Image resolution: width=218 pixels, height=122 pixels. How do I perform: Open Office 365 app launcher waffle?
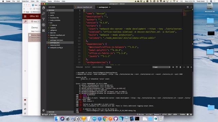(x=25, y=16)
